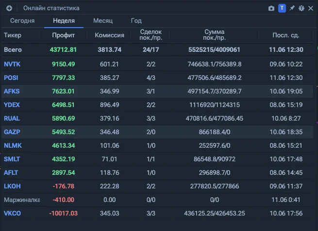
Task: Close the Онлайн статистика panel
Action: (311, 8)
